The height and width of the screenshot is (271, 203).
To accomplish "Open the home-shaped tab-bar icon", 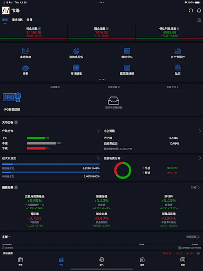I will point(142,260).
